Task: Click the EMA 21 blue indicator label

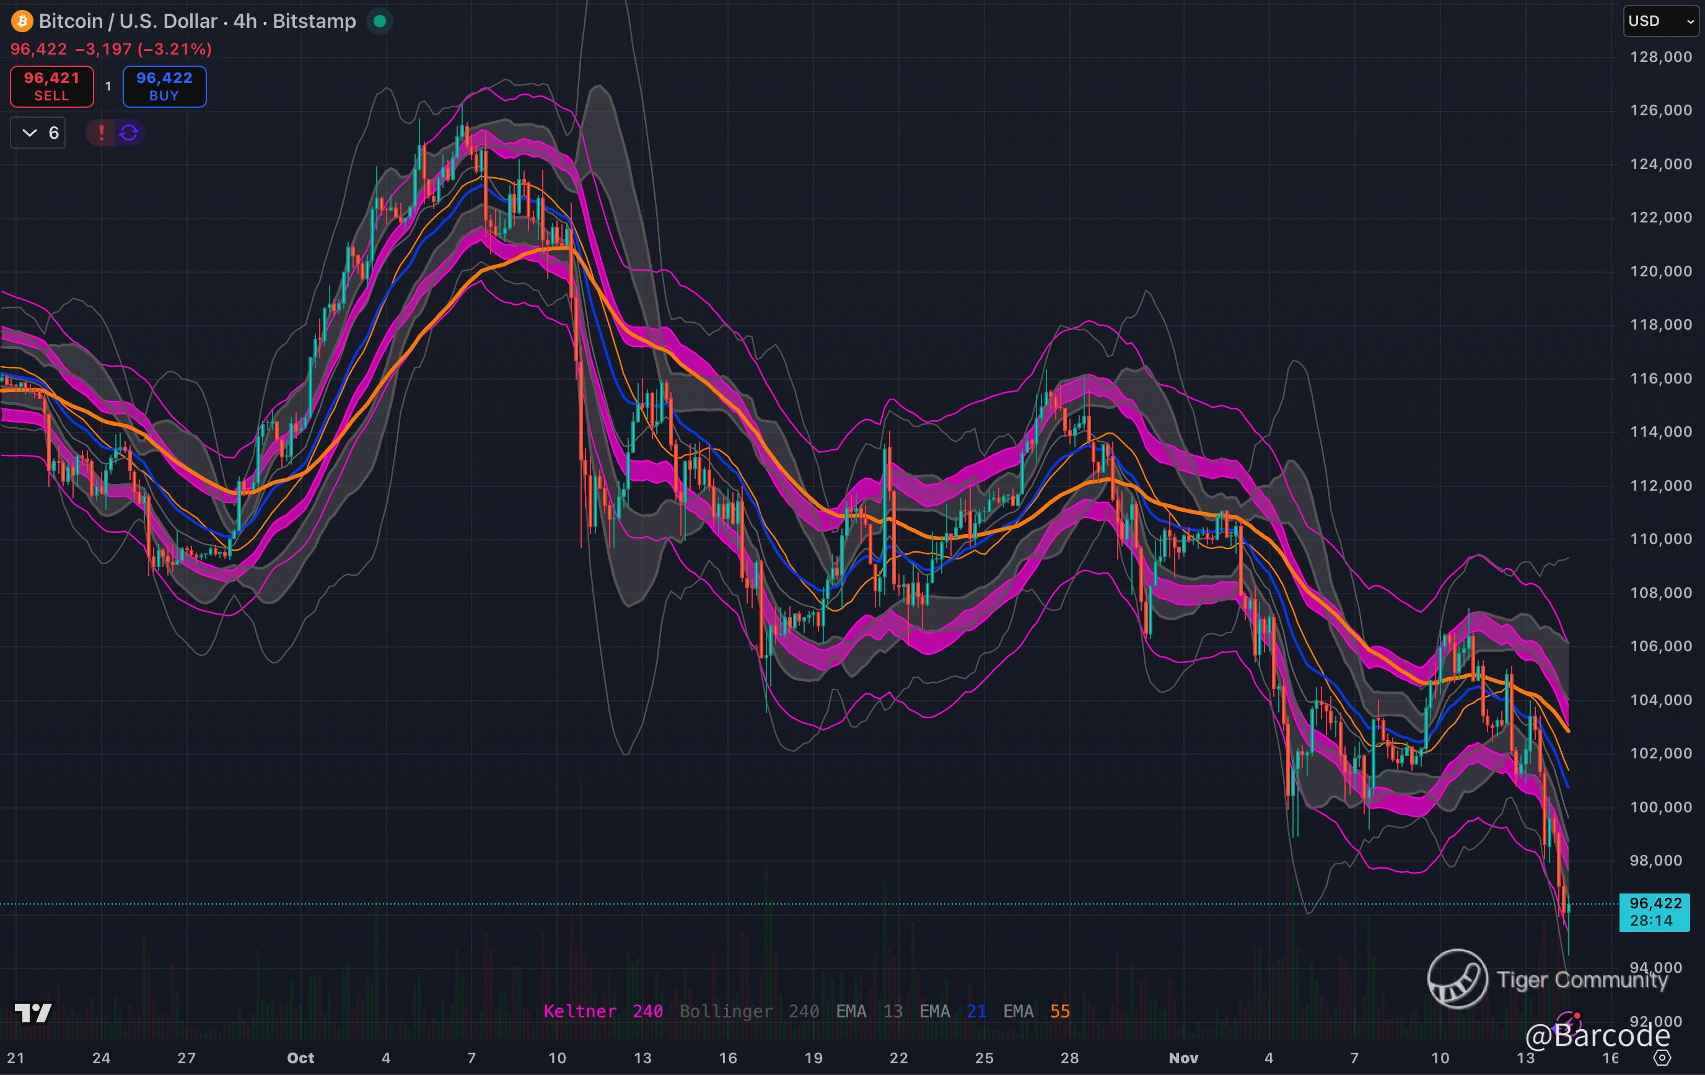Action: click(x=952, y=1011)
